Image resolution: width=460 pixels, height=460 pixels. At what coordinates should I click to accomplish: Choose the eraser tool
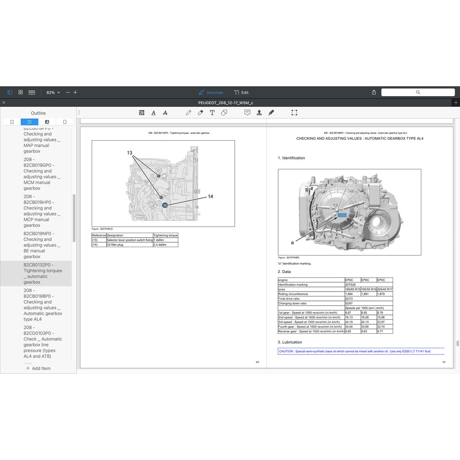tap(200, 113)
